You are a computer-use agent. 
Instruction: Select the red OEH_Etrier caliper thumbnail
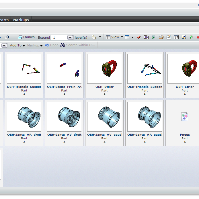104,69
